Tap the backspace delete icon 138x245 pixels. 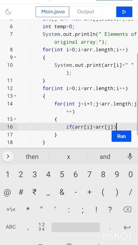coord(127,209)
